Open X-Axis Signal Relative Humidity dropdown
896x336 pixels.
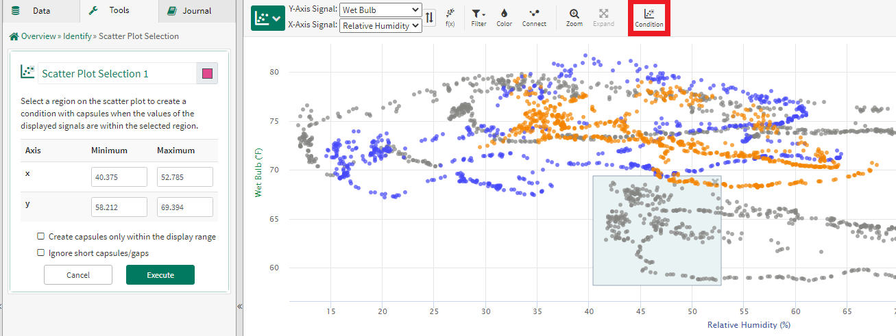click(x=380, y=26)
